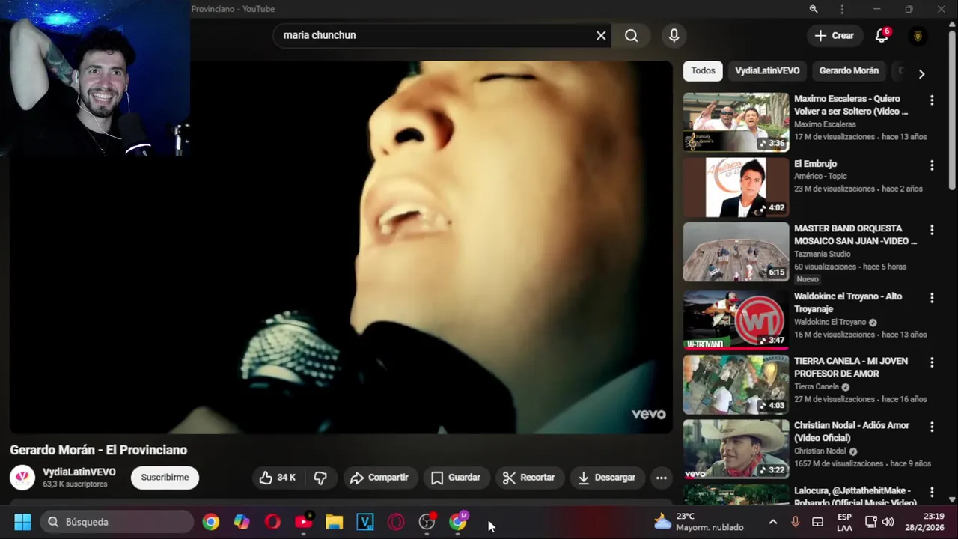This screenshot has height=539, width=958.
Task: Open the TIERRA CANELA video thumbnail
Action: point(736,384)
